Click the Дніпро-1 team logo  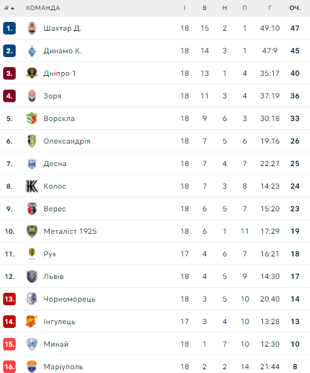click(x=32, y=73)
